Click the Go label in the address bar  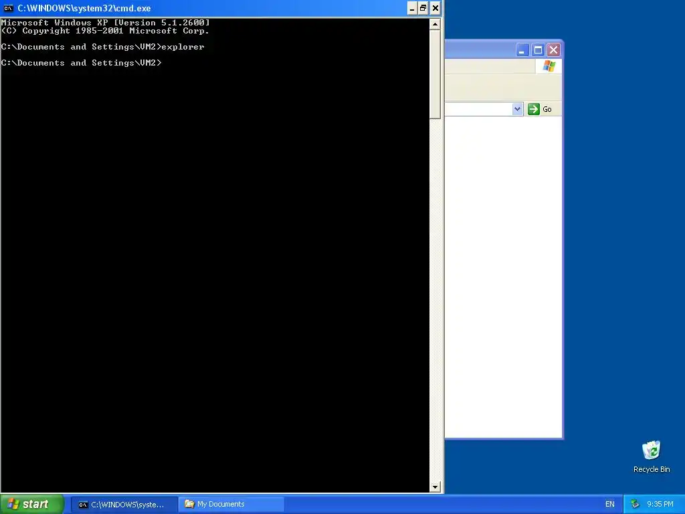click(x=547, y=109)
